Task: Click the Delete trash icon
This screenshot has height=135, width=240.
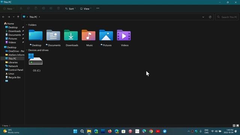Action: 58,8
